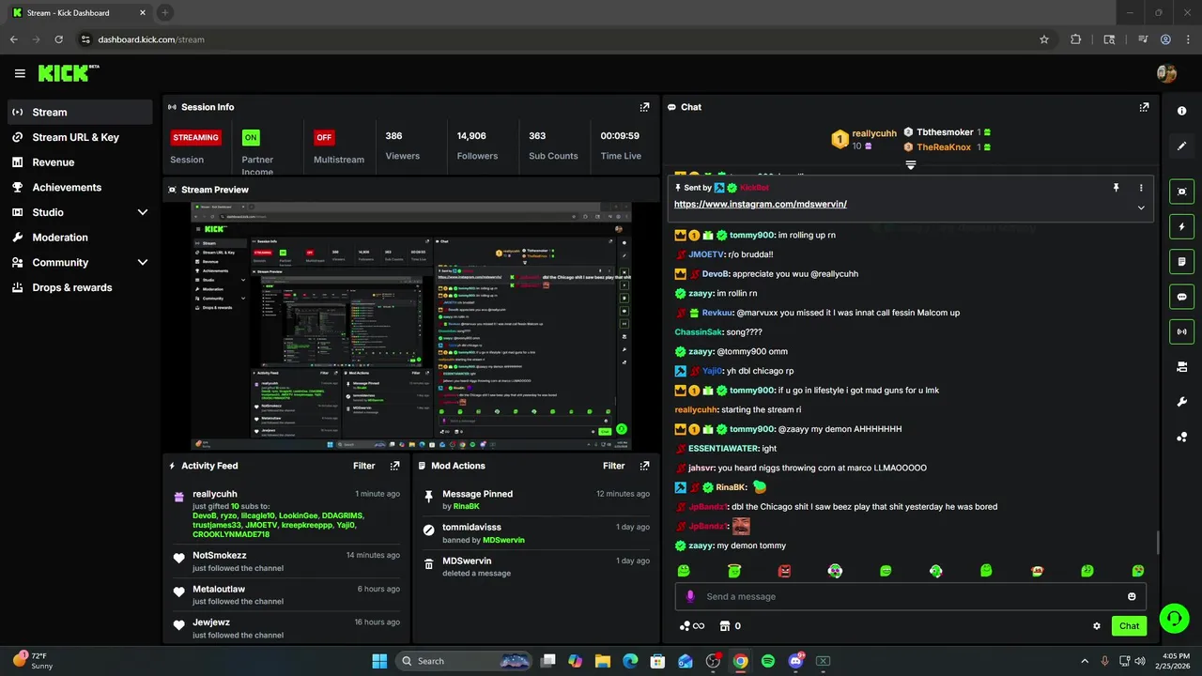Open the wrench tools icon in right sidebar

[1181, 402]
